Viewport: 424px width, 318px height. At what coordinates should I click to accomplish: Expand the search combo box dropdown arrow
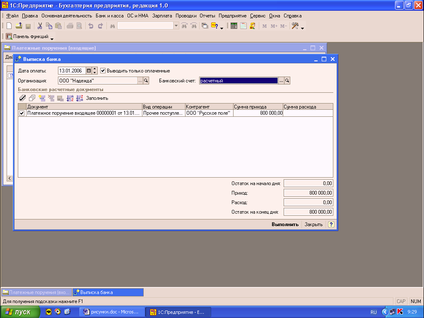pos(176,26)
